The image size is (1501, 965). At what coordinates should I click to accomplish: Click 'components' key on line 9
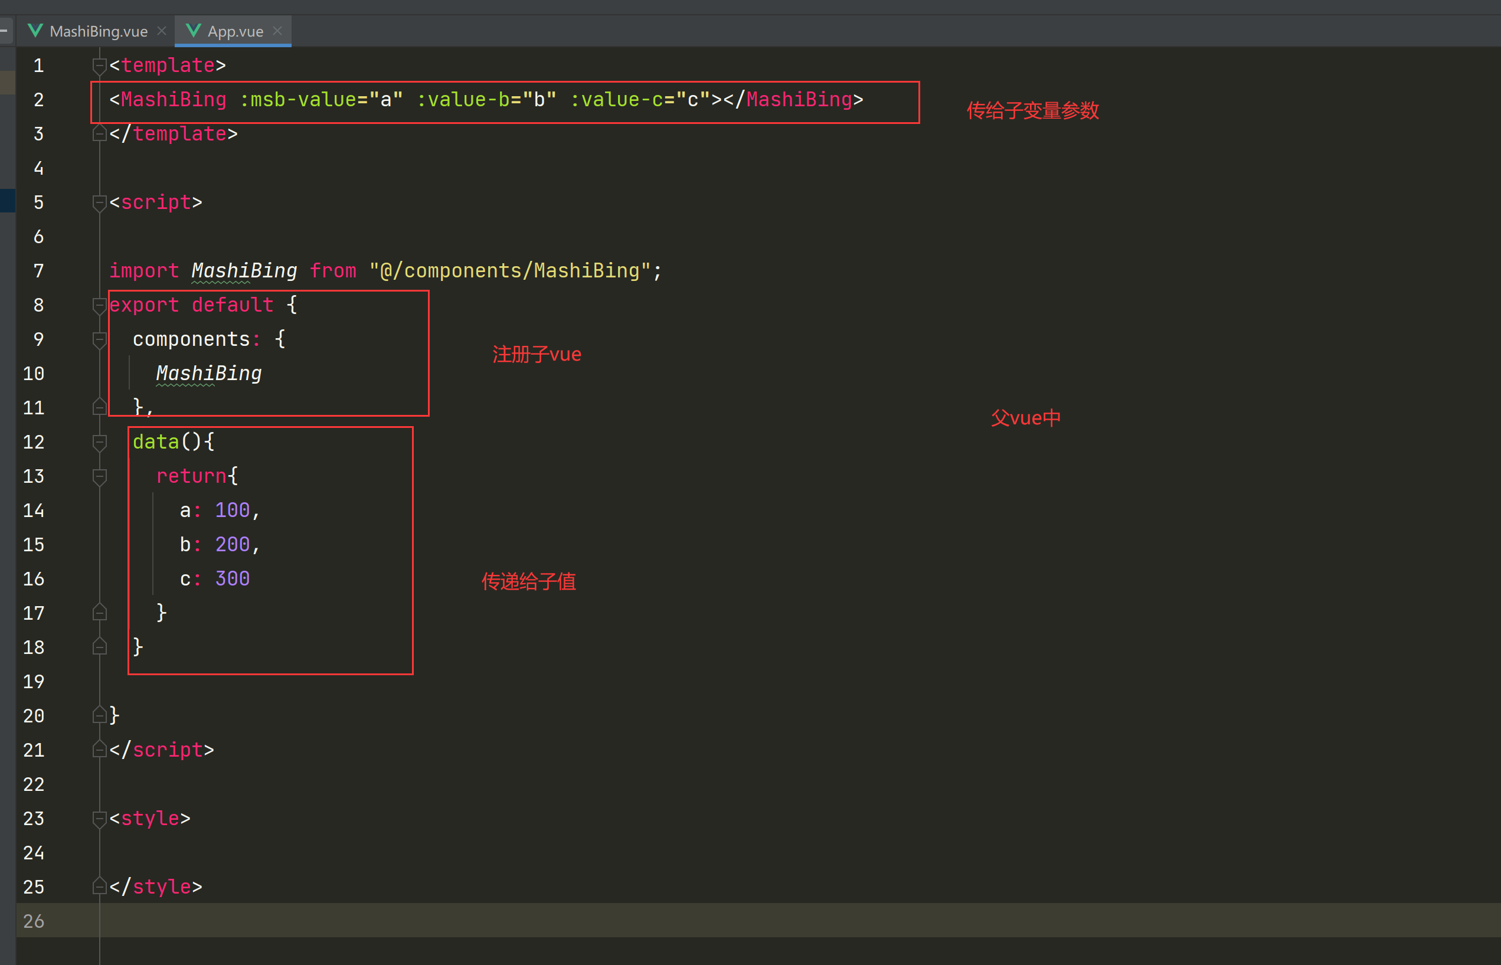click(191, 339)
